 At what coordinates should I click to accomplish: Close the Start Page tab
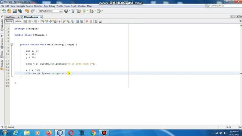[19, 17]
